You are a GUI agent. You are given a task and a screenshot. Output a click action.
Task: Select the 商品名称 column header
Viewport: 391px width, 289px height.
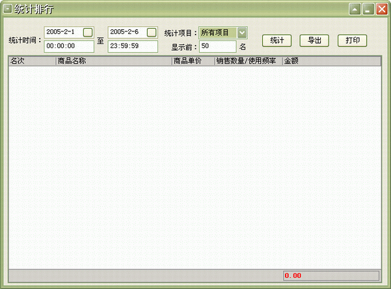click(113, 61)
